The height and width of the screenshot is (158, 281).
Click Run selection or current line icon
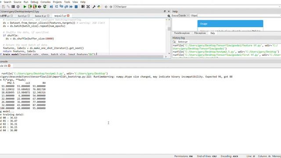pos(40,7)
